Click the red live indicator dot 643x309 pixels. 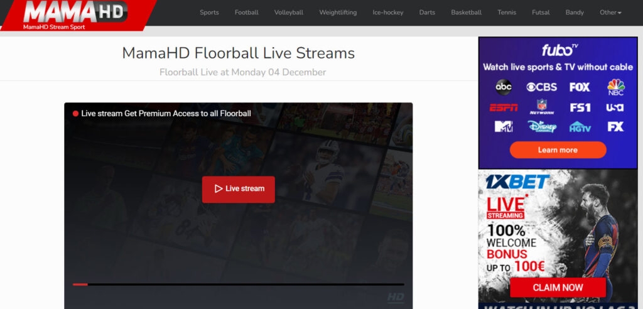[x=75, y=114]
